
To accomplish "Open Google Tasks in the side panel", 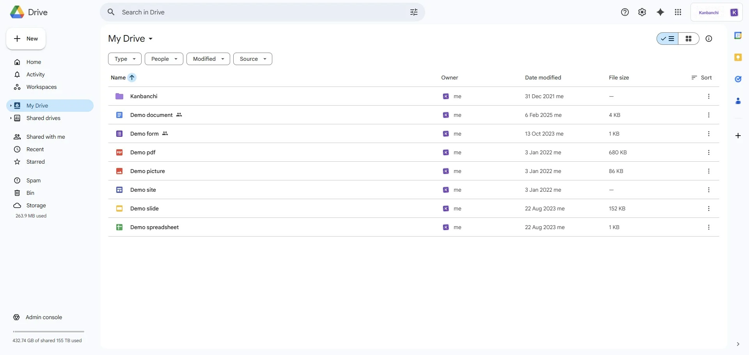I will click(x=738, y=79).
